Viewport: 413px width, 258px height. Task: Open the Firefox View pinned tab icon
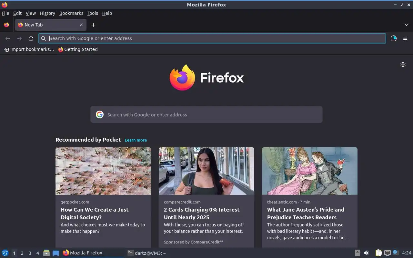(x=6, y=25)
